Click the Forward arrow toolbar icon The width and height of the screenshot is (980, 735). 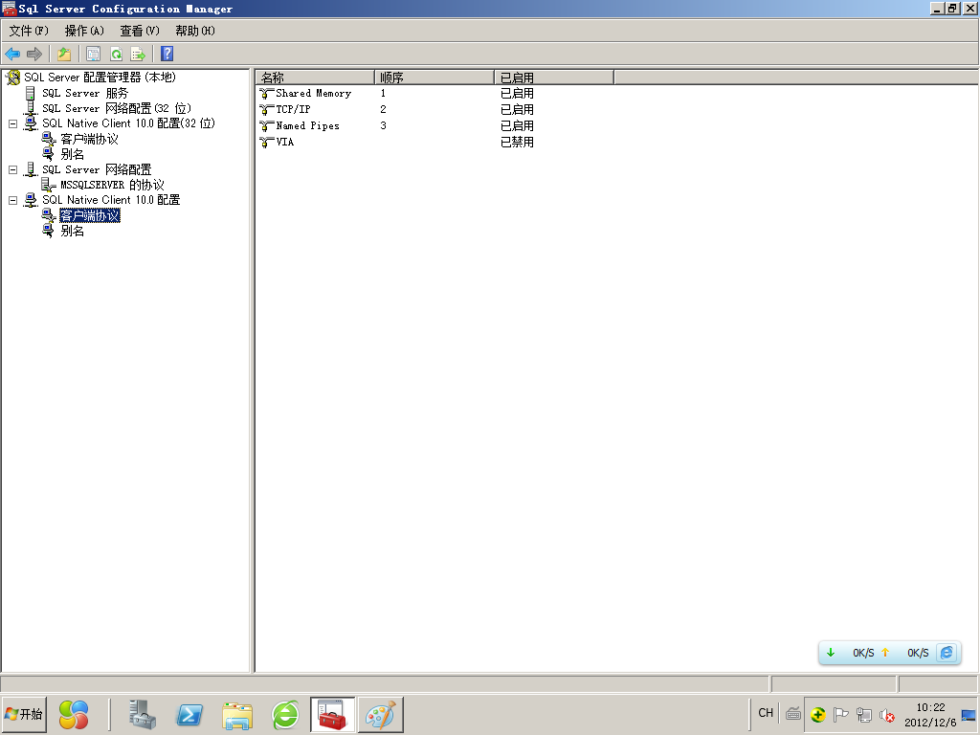[34, 55]
